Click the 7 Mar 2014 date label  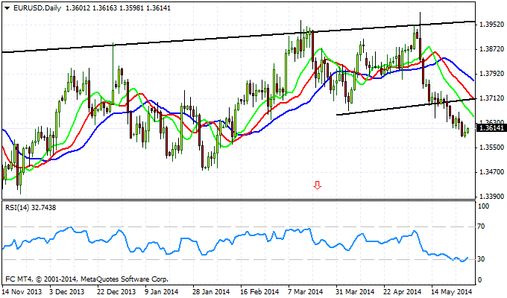point(306,291)
